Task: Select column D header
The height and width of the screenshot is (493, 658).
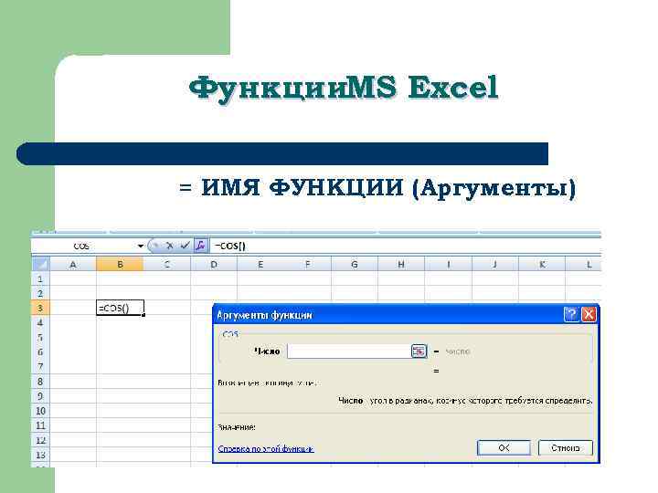Action: tap(214, 265)
